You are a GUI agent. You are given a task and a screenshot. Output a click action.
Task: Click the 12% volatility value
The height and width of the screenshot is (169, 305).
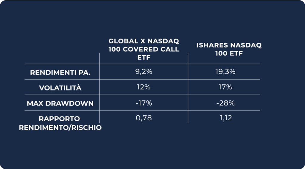(x=144, y=87)
